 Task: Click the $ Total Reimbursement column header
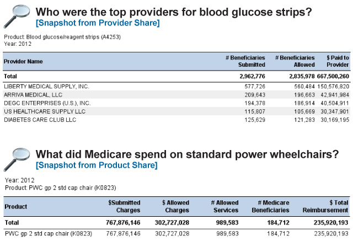pyautogui.click(x=325, y=206)
